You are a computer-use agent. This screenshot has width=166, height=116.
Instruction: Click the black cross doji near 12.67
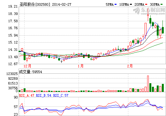62,62
